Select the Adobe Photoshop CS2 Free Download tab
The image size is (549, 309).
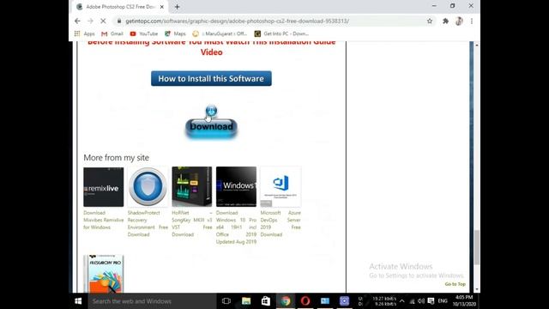click(119, 7)
